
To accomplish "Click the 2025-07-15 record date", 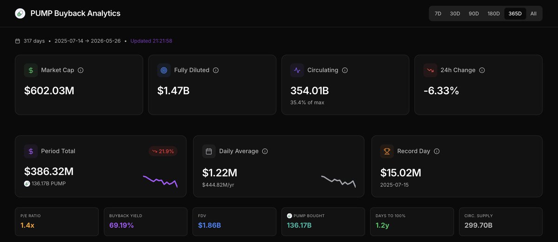I will (x=395, y=185).
